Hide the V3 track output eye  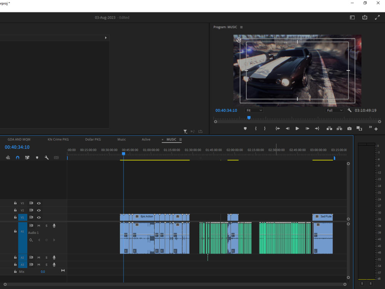click(x=39, y=203)
